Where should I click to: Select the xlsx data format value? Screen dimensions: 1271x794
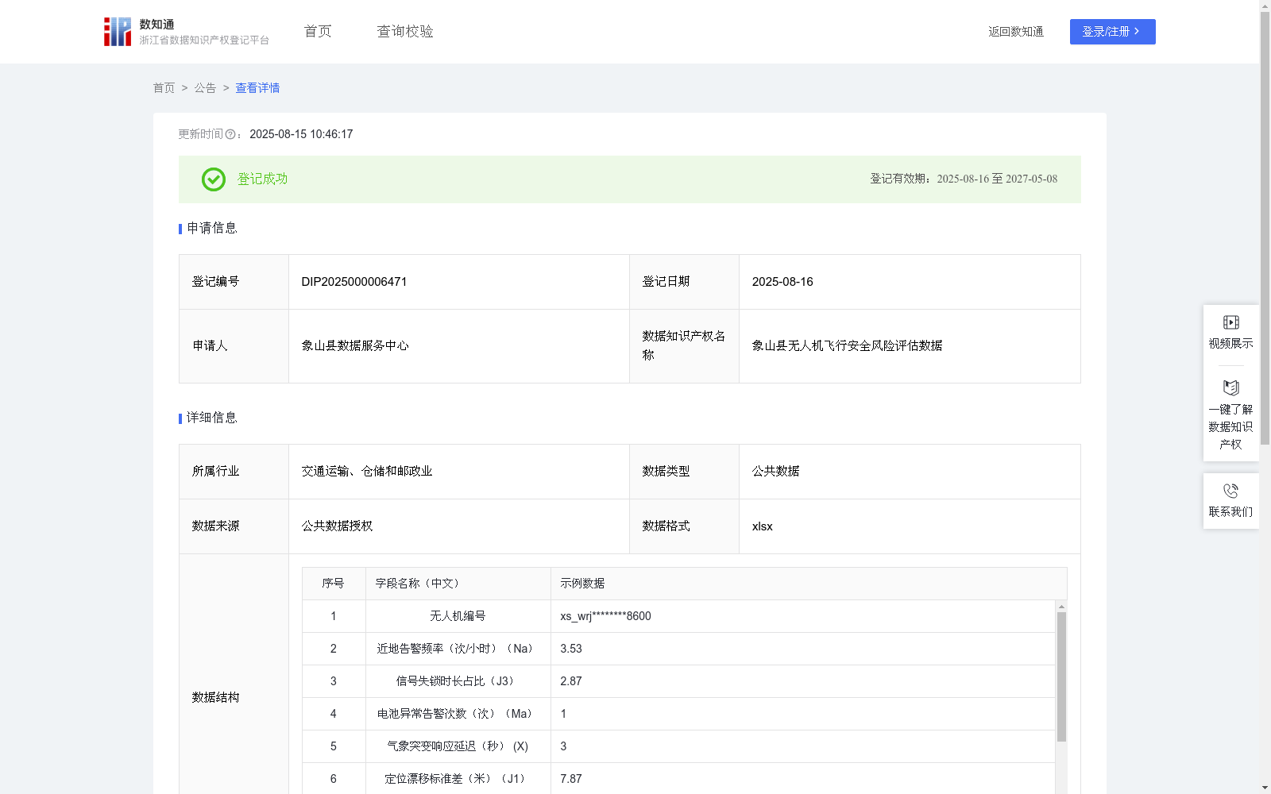click(762, 526)
